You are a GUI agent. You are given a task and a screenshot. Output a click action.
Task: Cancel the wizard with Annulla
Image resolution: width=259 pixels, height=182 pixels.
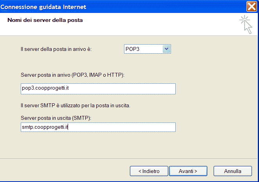[x=232, y=171]
